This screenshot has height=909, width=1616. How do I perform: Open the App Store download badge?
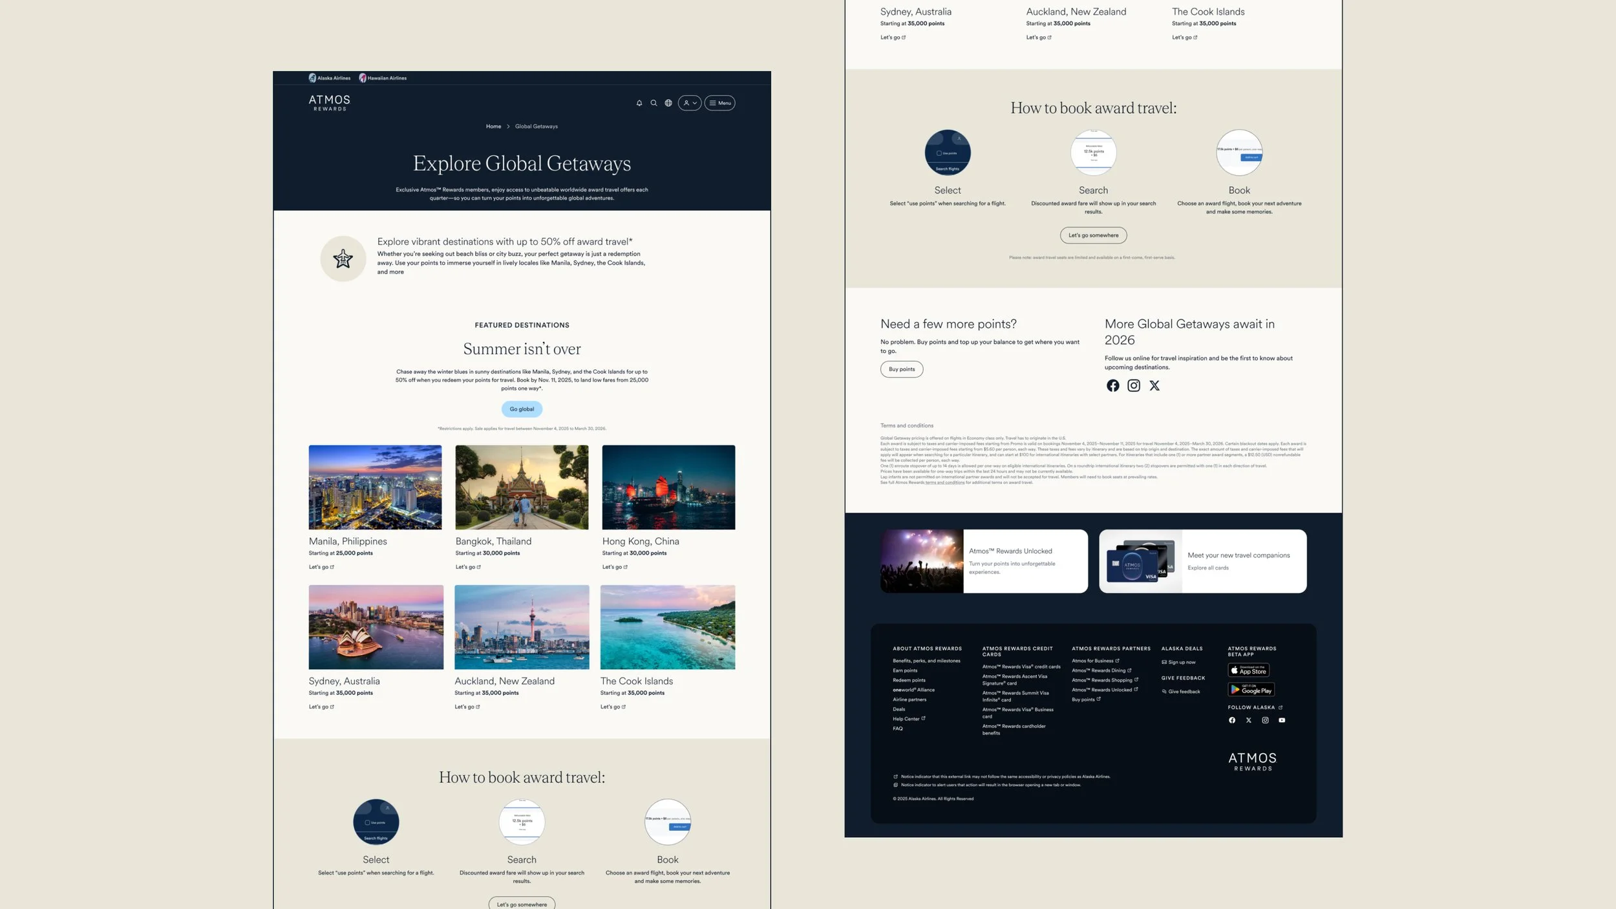(1248, 670)
